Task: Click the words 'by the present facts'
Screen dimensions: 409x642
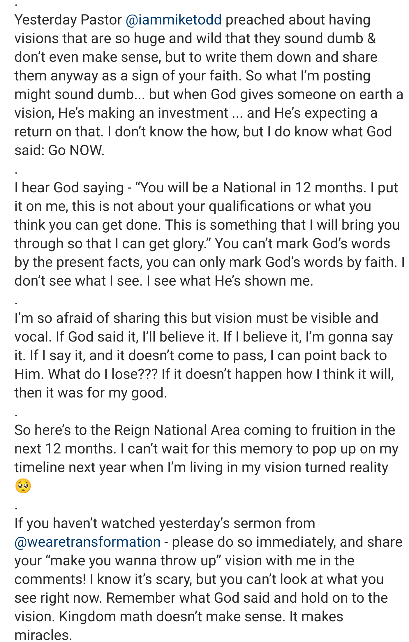Action: tap(79, 262)
